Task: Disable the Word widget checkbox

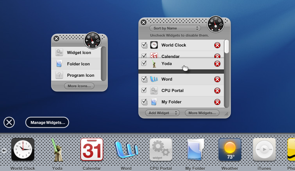Action: 144,79
